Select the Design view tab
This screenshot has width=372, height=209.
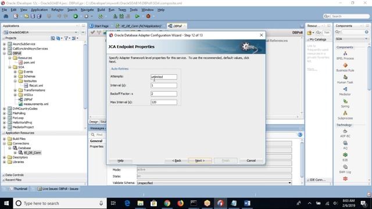pos(94,121)
